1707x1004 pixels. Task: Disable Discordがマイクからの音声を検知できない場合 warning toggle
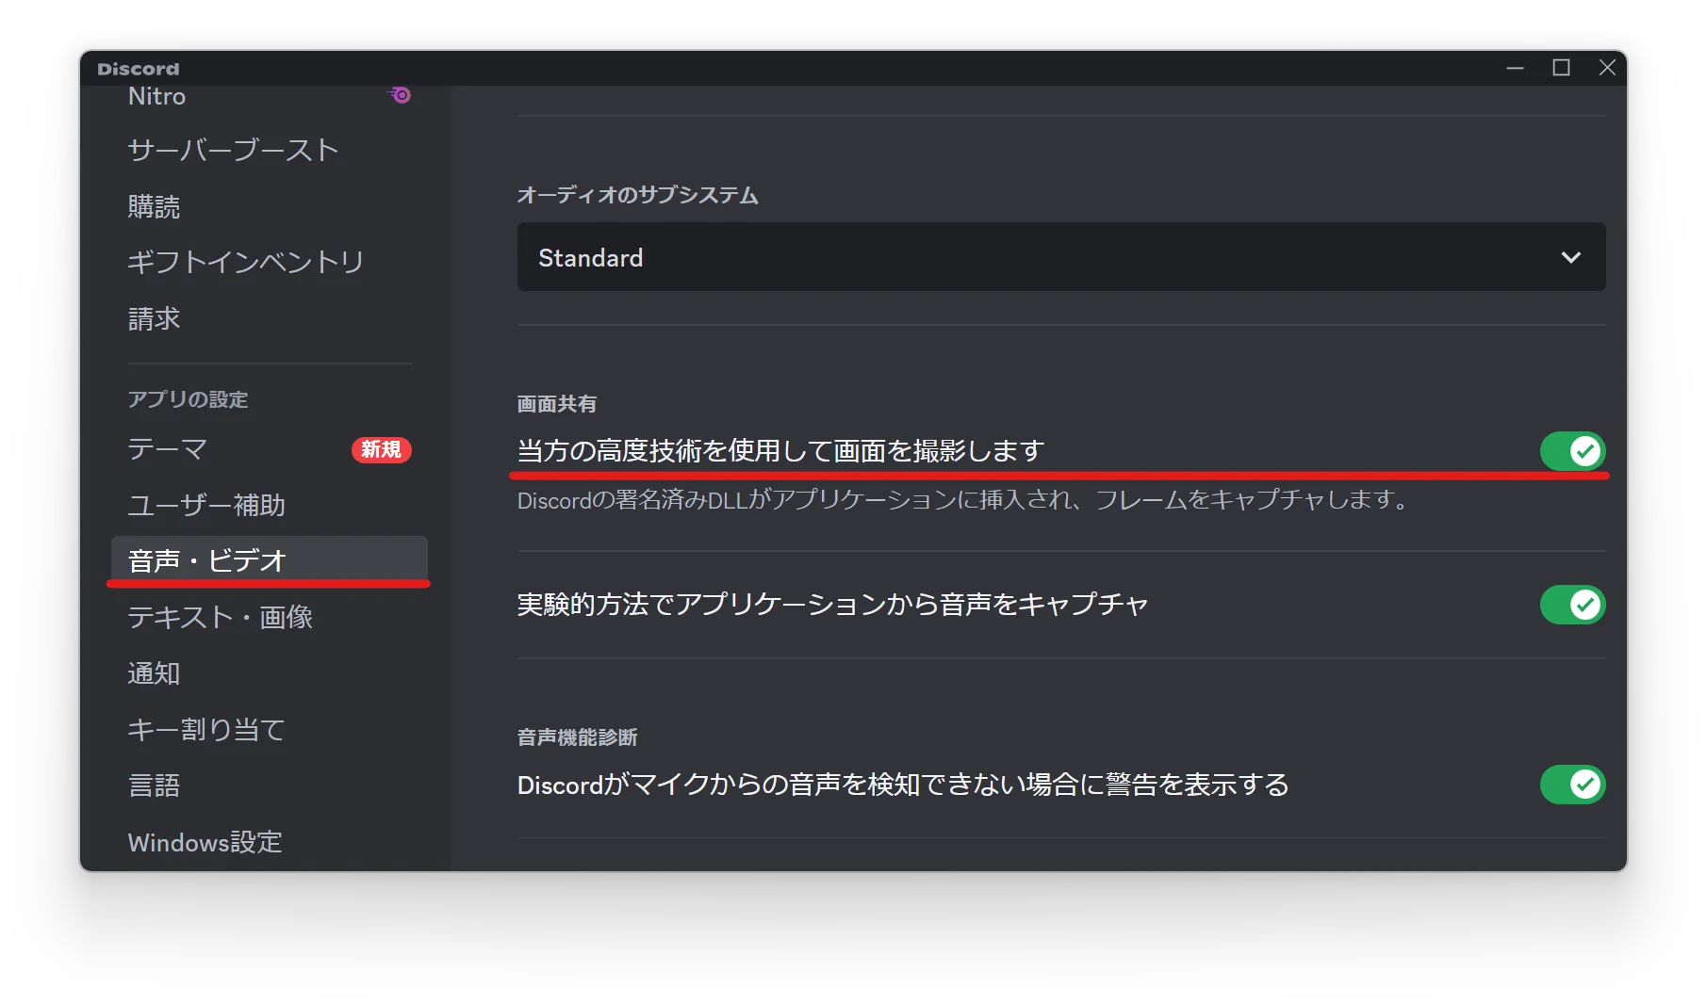(1572, 785)
